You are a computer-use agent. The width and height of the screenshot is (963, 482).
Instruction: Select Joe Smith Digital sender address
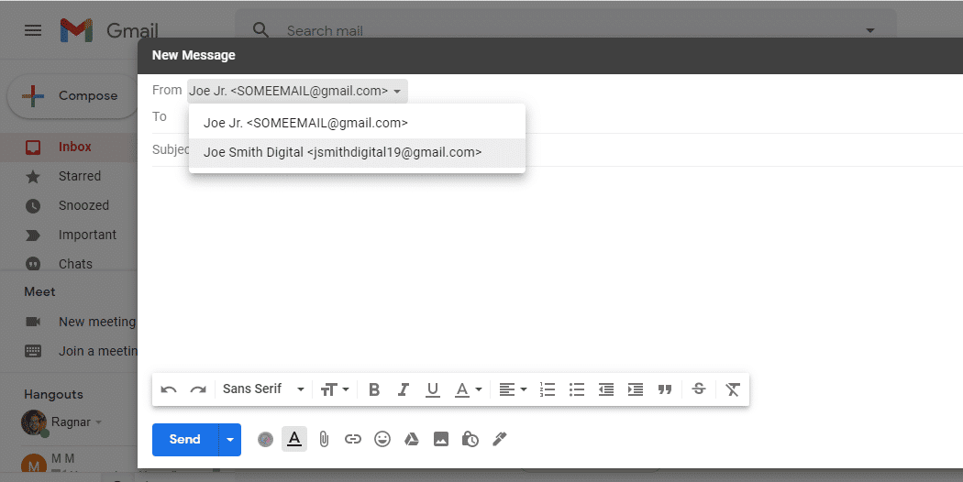coord(342,153)
